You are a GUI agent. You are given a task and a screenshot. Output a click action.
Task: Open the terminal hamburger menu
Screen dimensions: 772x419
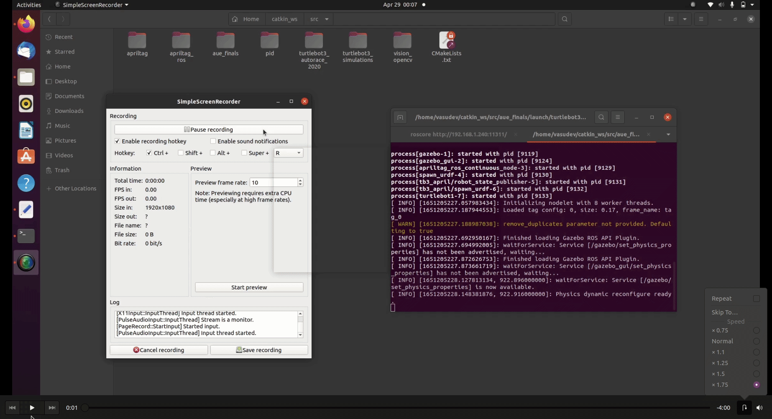coord(618,118)
